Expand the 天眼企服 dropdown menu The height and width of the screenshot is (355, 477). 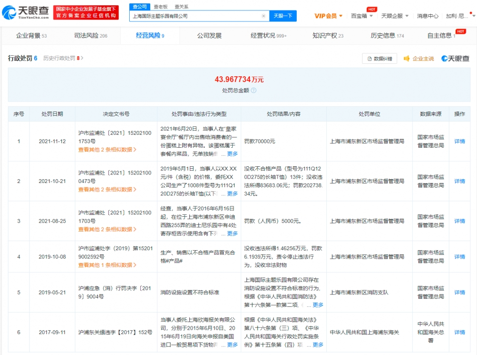tap(395, 16)
